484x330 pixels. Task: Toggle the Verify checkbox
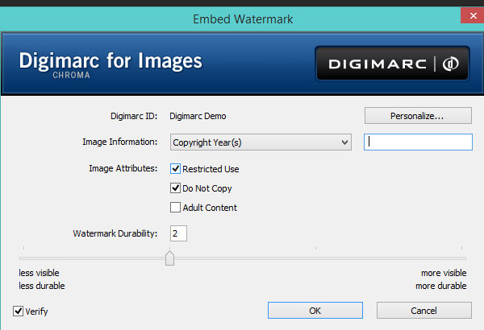(19, 311)
